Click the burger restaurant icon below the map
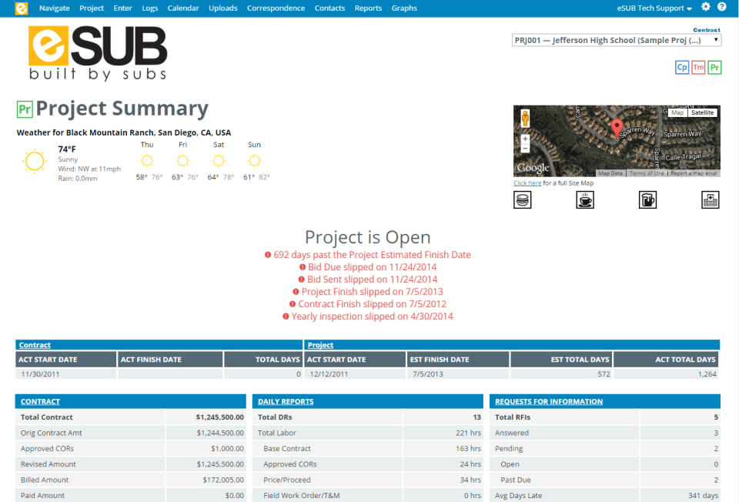This screenshot has width=739, height=502. (x=522, y=199)
